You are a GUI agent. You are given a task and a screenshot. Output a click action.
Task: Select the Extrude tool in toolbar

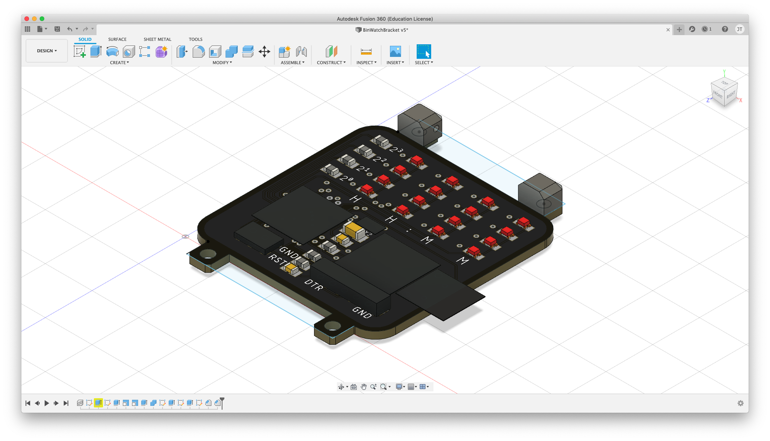point(96,52)
